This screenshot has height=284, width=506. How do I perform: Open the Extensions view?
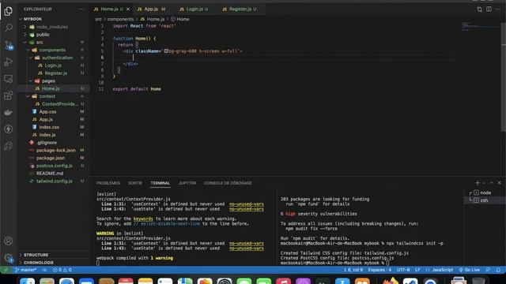click(x=9, y=95)
